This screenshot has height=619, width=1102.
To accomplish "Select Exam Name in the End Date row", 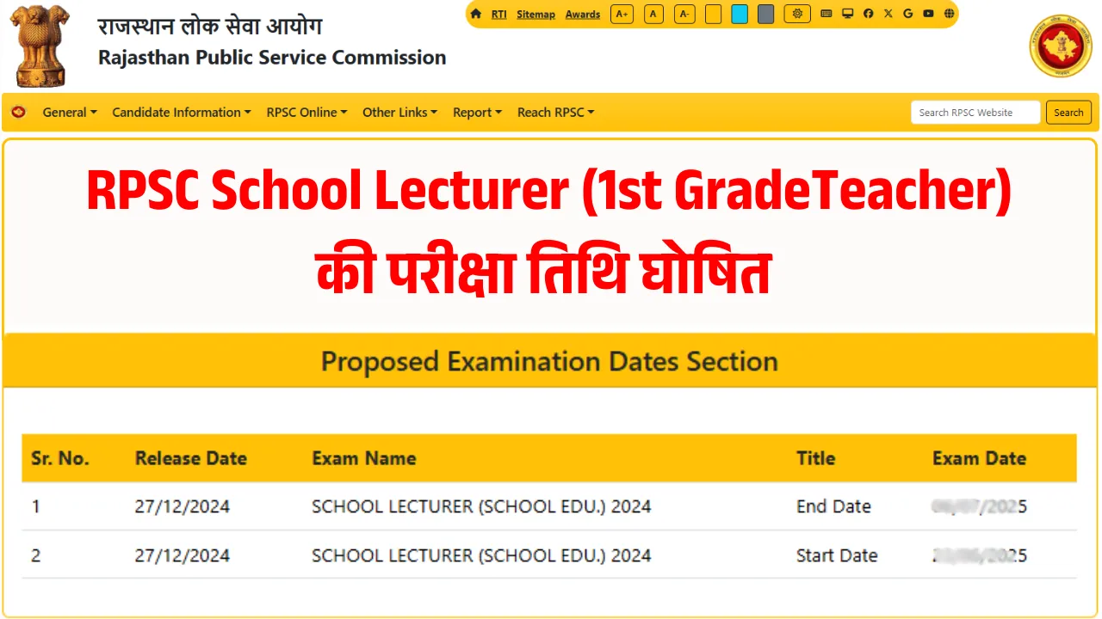I will [x=481, y=506].
